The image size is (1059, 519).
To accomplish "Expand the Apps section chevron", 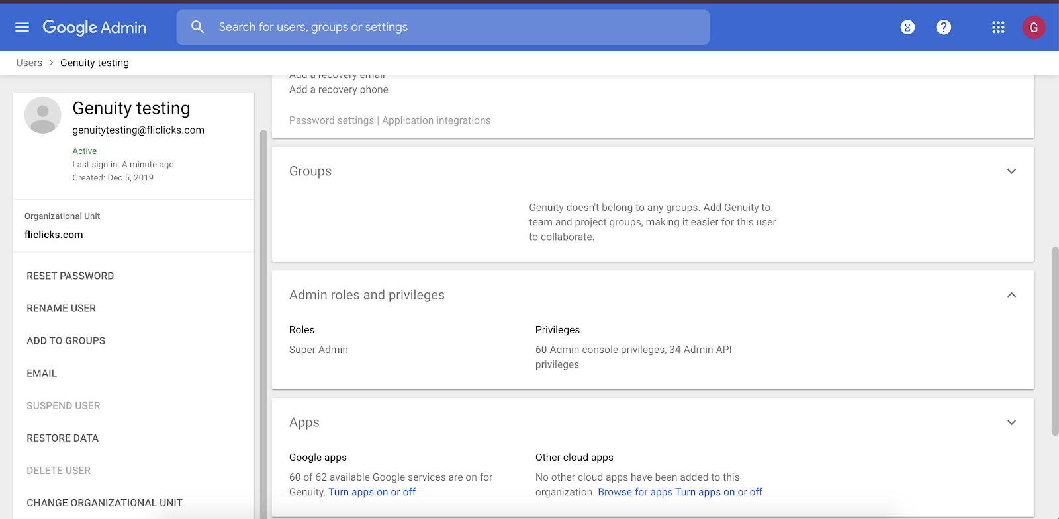I will click(x=1011, y=422).
